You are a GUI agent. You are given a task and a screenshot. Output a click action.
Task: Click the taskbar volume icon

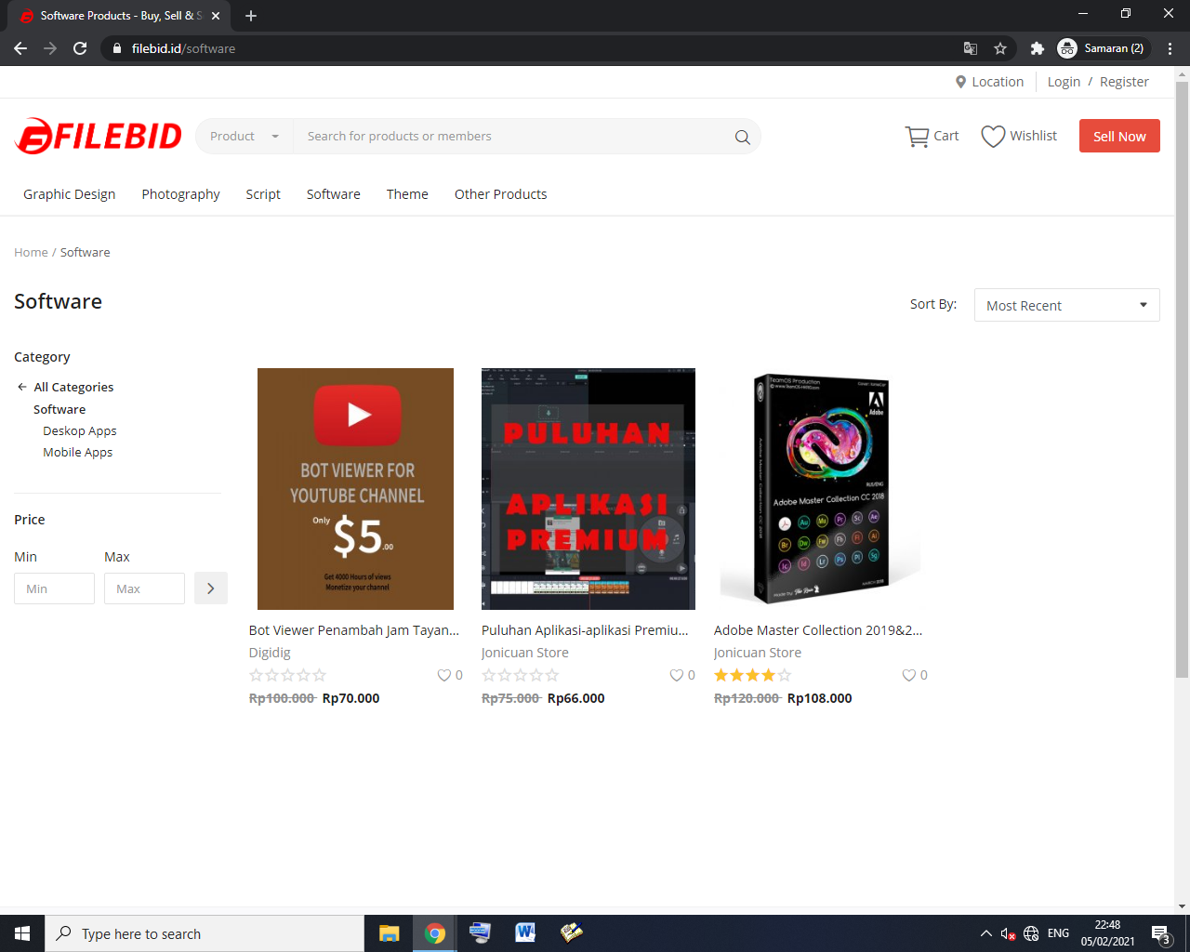[1008, 933]
